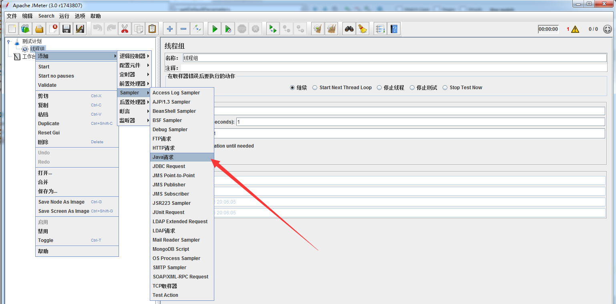This screenshot has width=616, height=304.
Task: Expand the 断言 submenu
Action: 134,111
